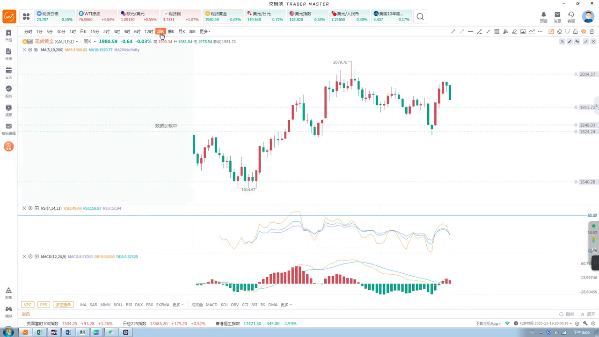Open the 欧元/美元 quote card
The height and width of the screenshot is (337, 599).
(x=138, y=16)
